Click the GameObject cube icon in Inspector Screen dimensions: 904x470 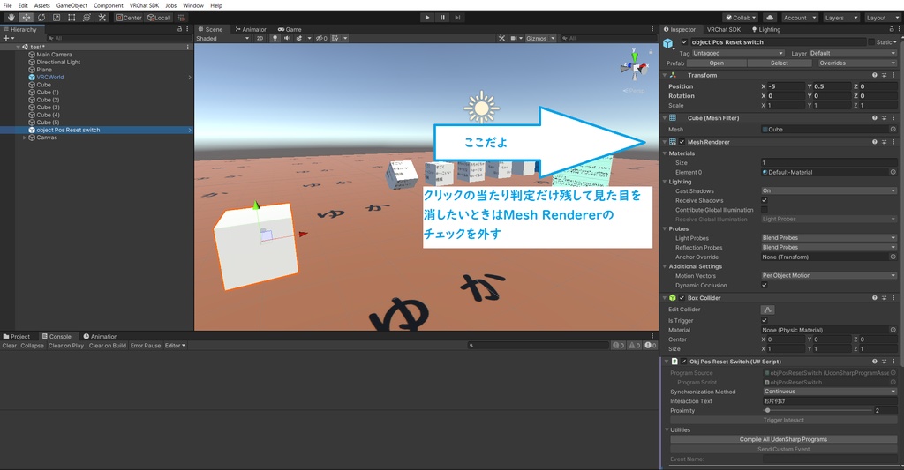point(668,43)
